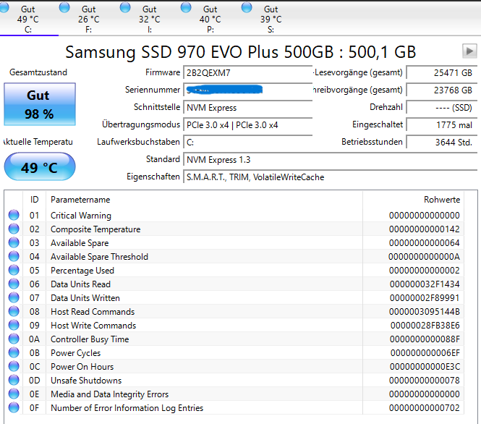Select Number of Error Information Log Entries
Viewport: 481px width, 424px height.
127,408
